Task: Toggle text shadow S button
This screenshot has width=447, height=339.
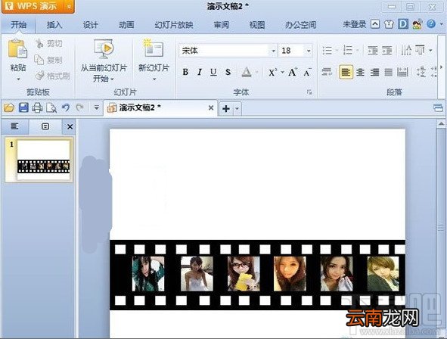Action: click(228, 72)
